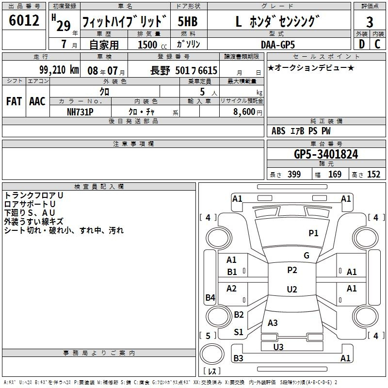
Task: Select roof dent mark U2
Action: (292, 289)
